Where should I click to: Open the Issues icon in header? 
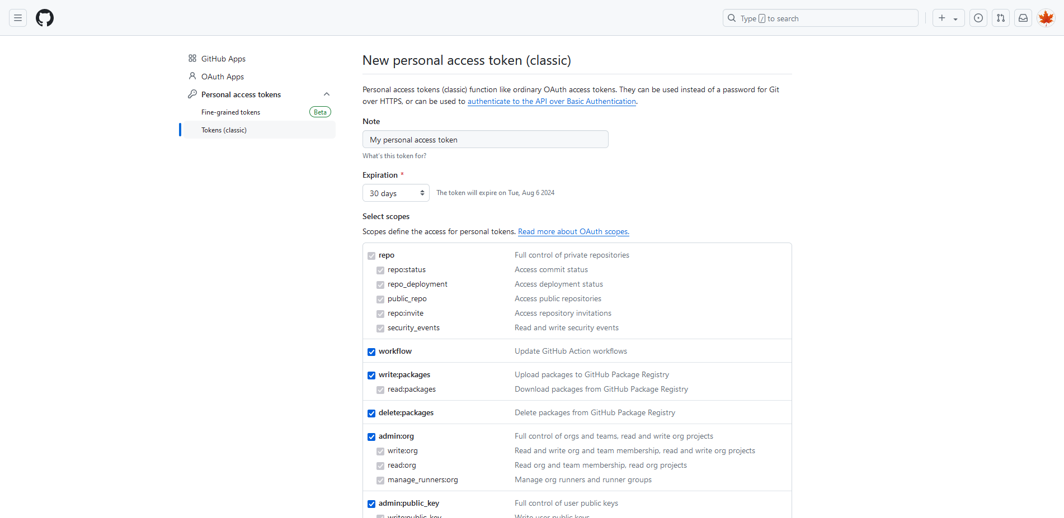[x=978, y=18]
